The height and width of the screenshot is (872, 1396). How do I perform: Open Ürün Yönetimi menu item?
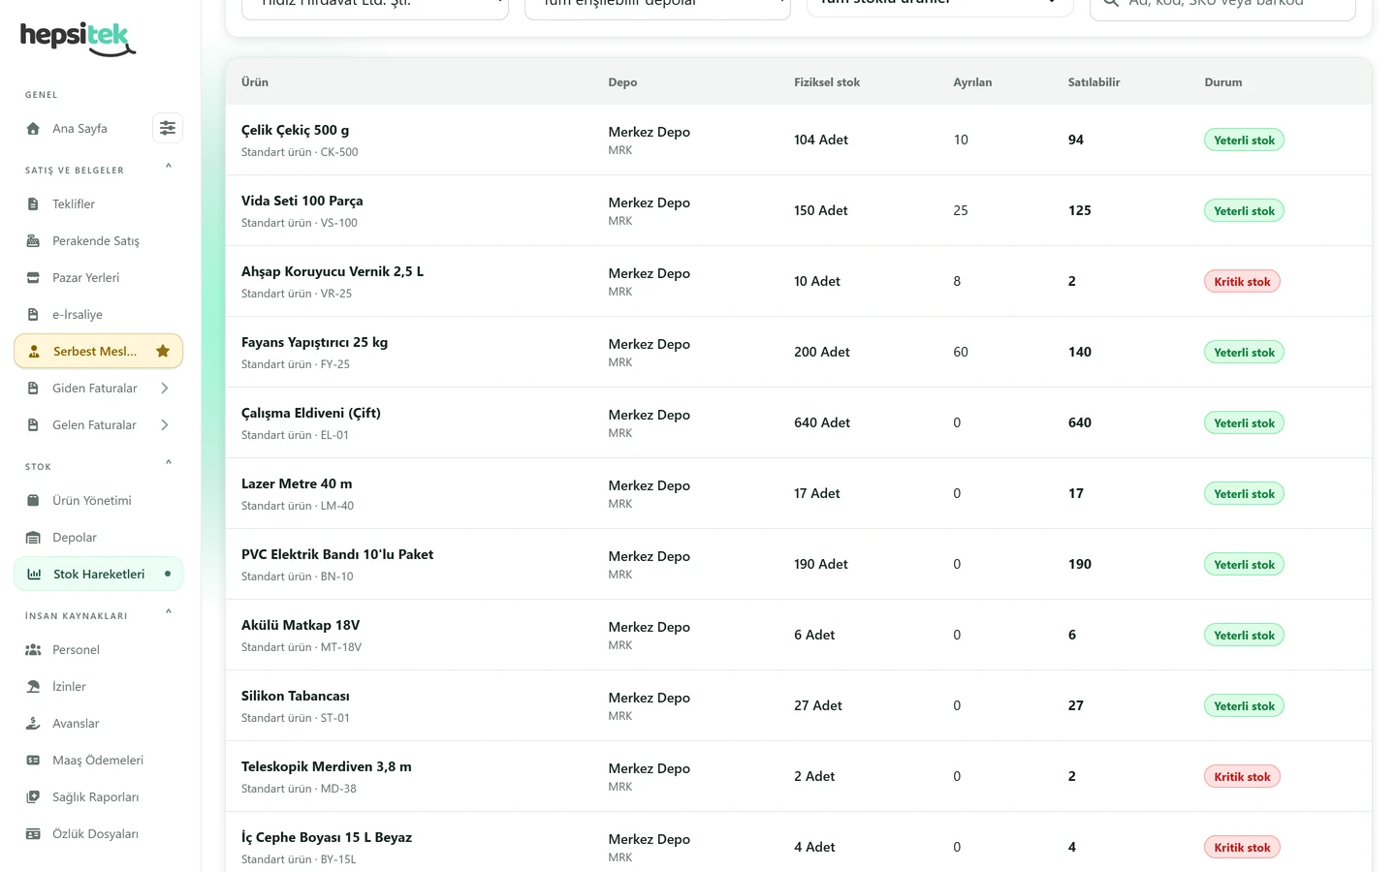98,500
